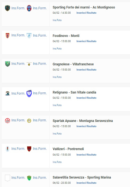
Task: Click Ins.Form. next to Villafranchese crest
Action: point(40,64)
